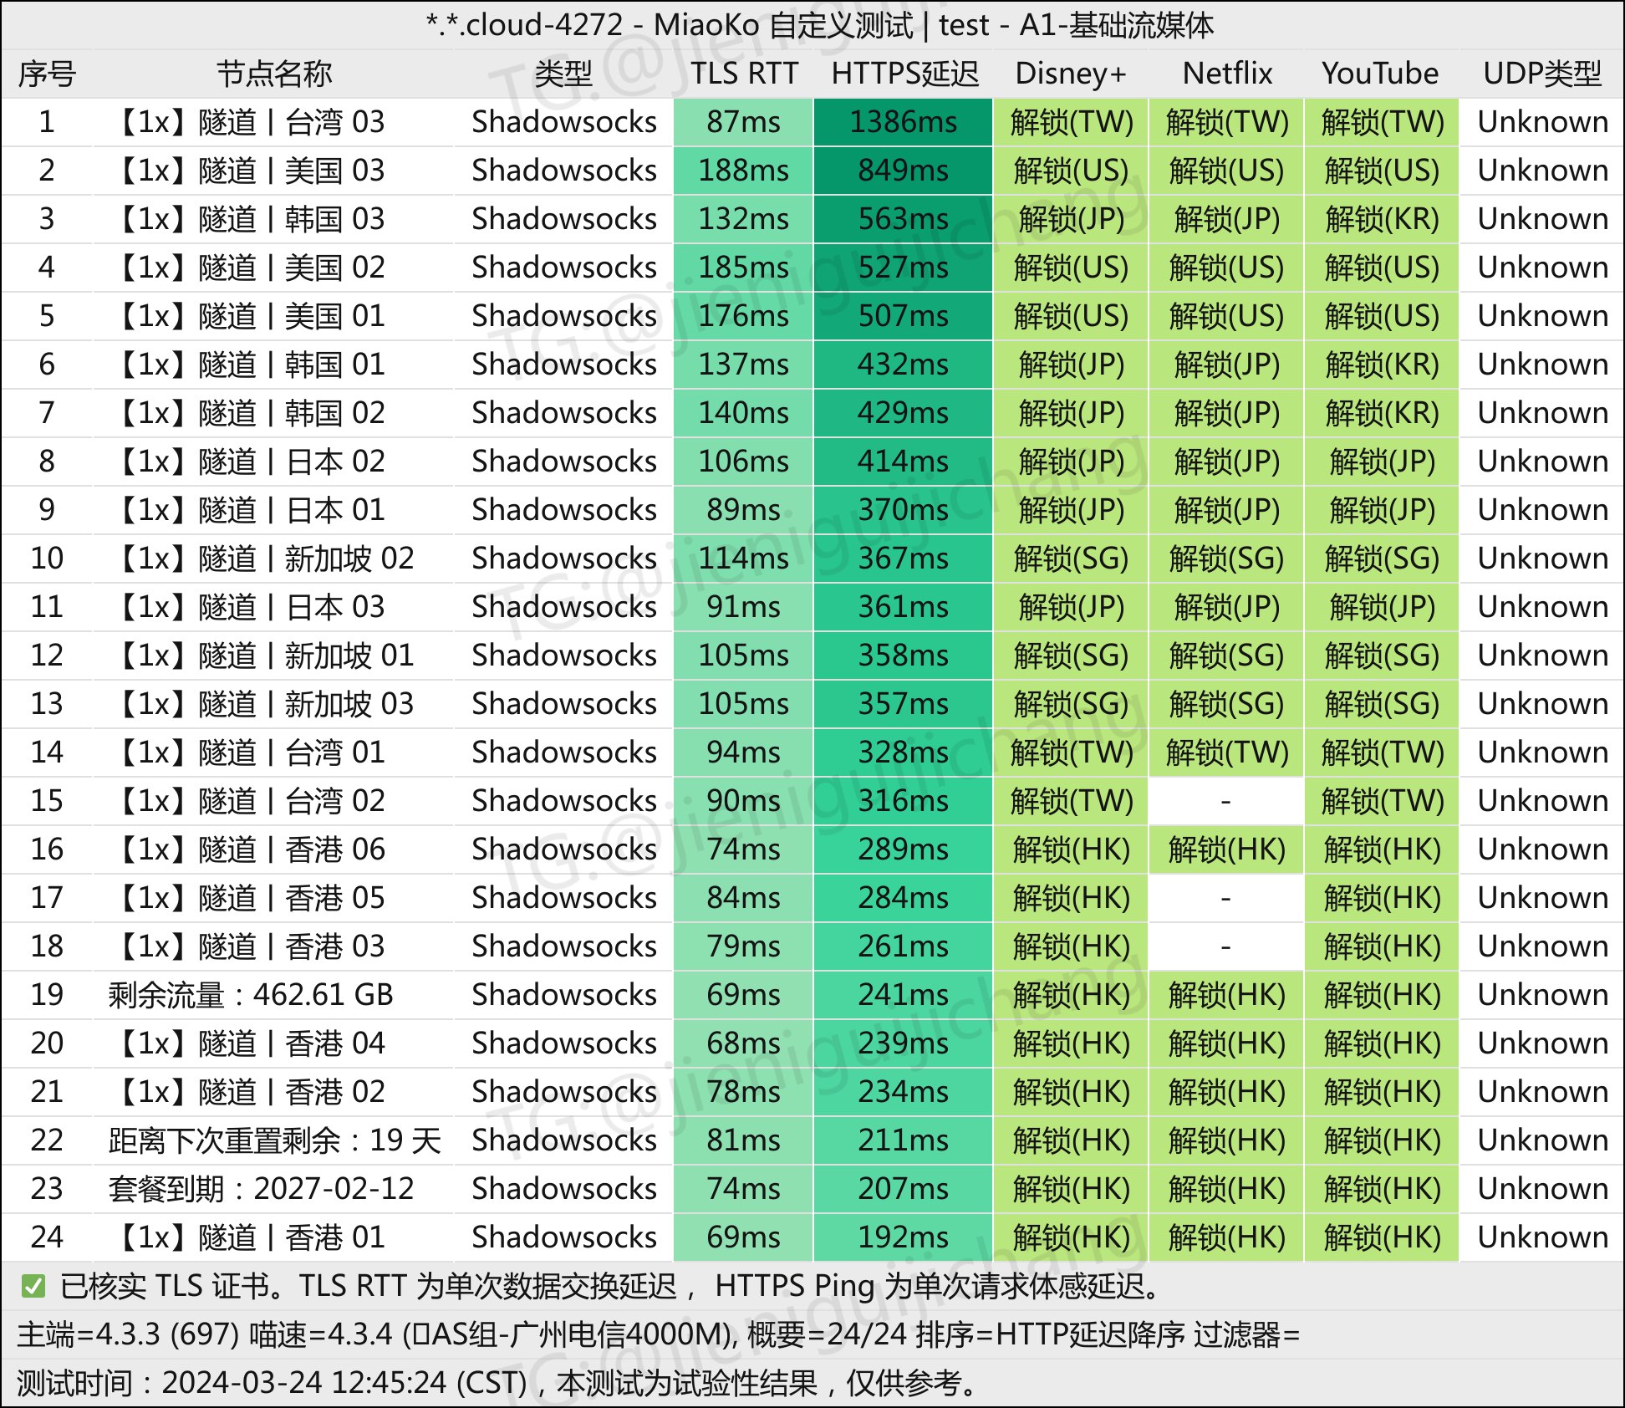Click the Netflix 解锁(SG) cell for 新加坡 02
This screenshot has height=1408, width=1625.
pyautogui.click(x=1226, y=559)
